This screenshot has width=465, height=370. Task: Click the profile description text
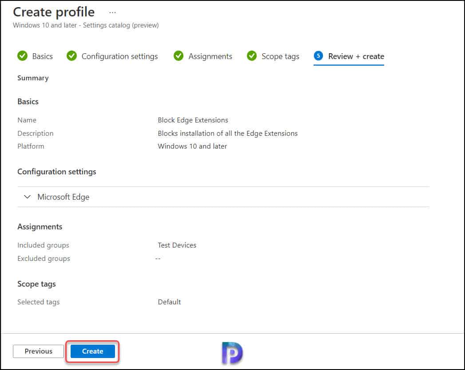point(228,133)
